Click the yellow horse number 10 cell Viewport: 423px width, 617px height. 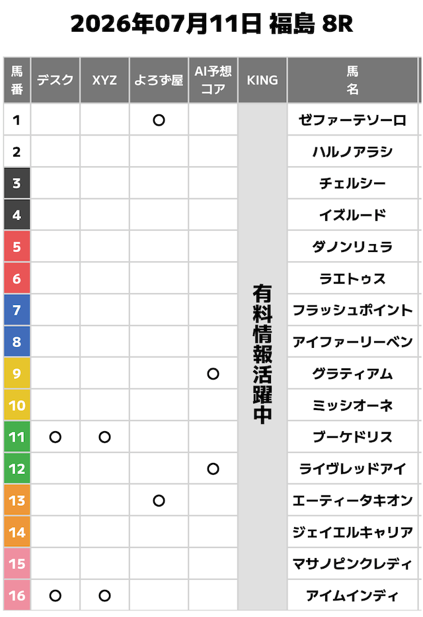pos(17,405)
